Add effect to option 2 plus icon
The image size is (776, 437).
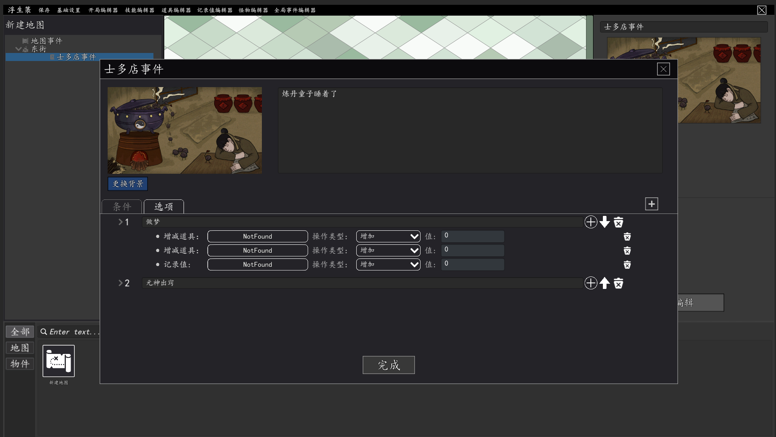point(590,283)
